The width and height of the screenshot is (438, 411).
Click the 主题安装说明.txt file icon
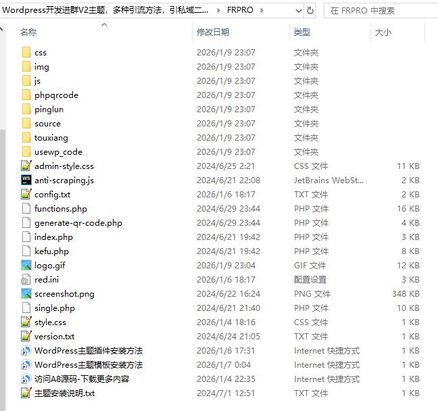(26, 393)
